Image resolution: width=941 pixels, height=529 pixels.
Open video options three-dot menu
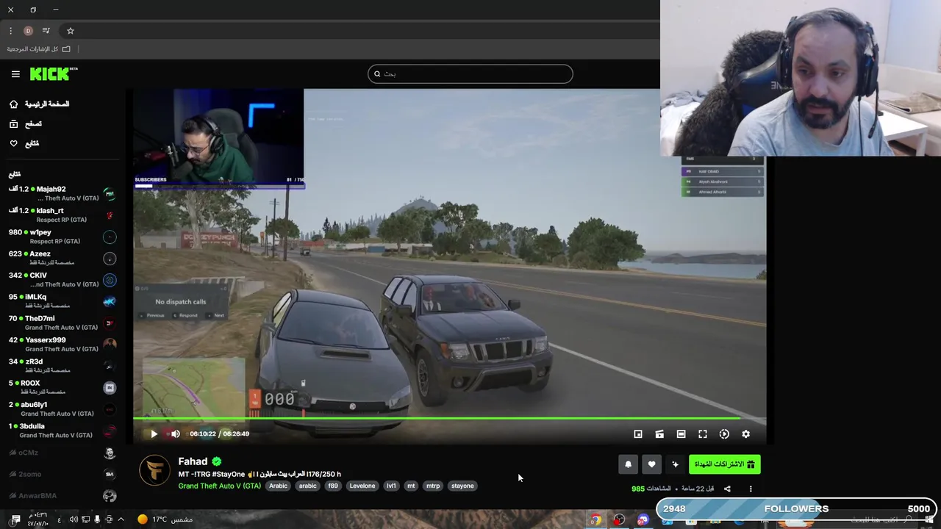(x=751, y=489)
